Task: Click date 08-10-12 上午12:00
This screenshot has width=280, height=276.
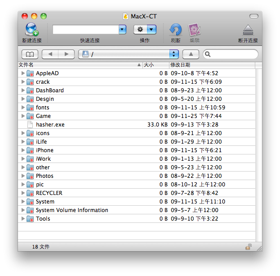Action: click(198, 185)
